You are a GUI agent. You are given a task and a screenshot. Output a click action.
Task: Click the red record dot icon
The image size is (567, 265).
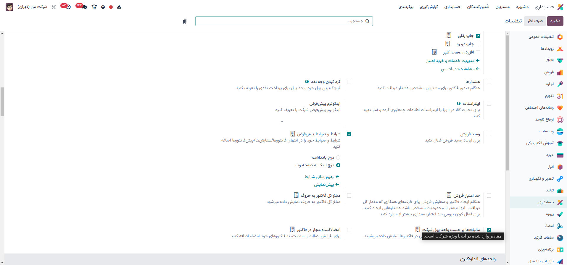(111, 7)
